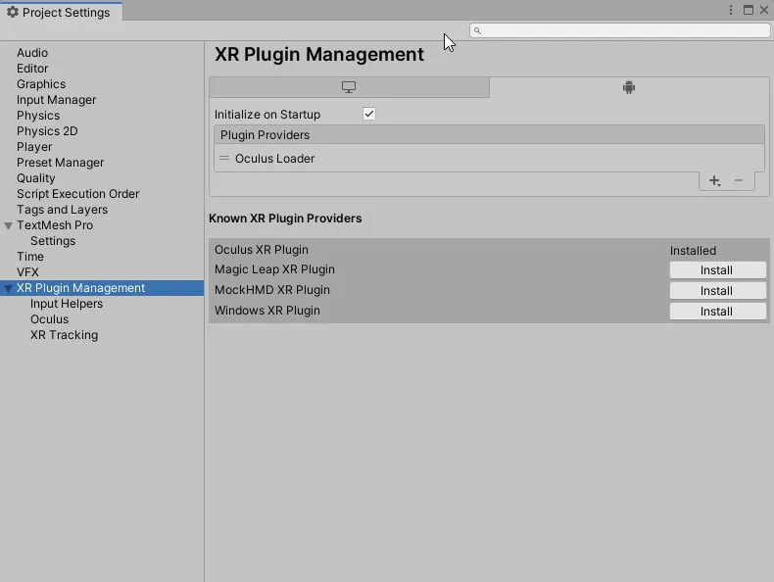This screenshot has width=774, height=582.
Task: Focus the settings search field
Action: (620, 30)
